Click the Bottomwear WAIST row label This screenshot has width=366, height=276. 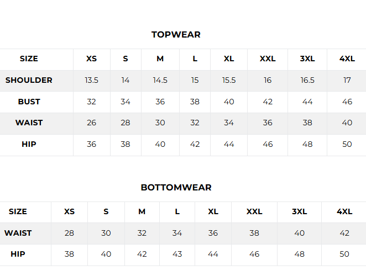click(18, 233)
